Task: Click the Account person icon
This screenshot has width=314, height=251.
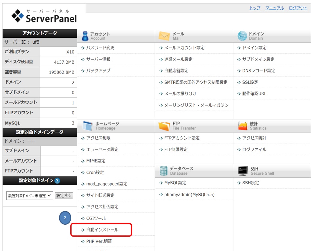Action: [x=85, y=36]
